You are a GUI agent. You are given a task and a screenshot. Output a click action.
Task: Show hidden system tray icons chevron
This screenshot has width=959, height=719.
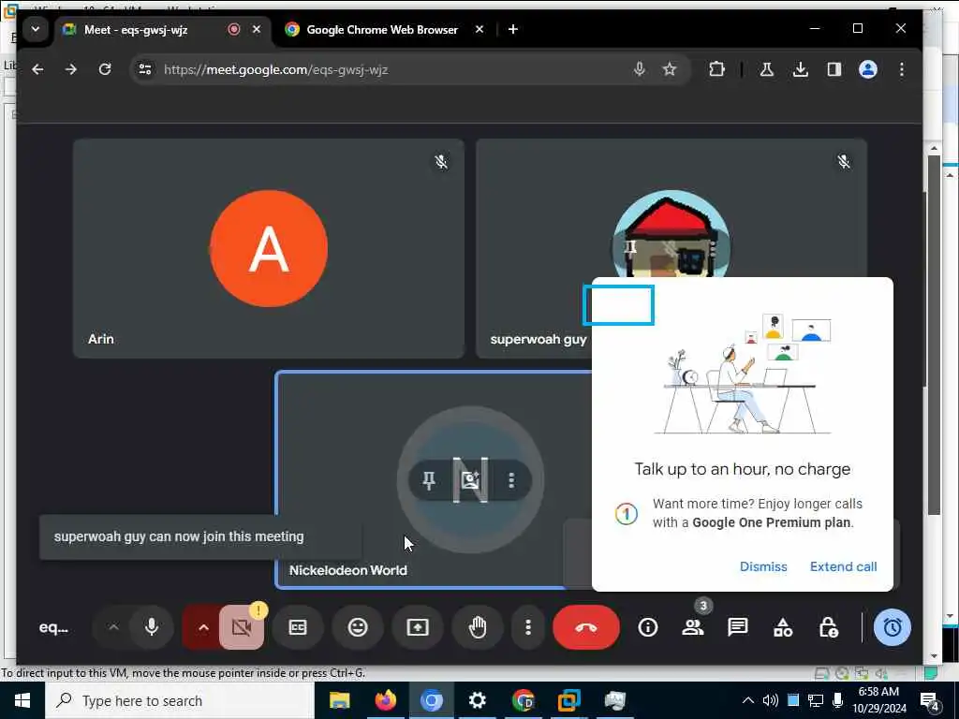coord(748,700)
